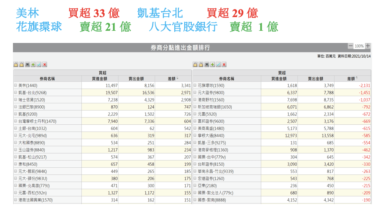This screenshot has width=382, height=214.
Task: Click the blue checkmark icon above the 買超 table
Action: point(39,65)
